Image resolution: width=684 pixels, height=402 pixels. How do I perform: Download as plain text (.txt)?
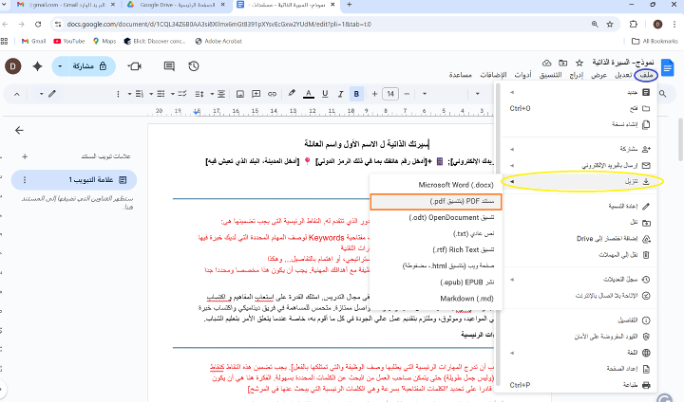coord(436,233)
